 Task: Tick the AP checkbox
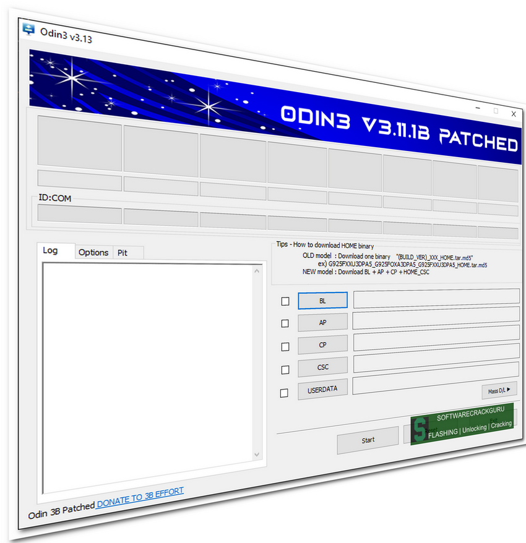285,323
